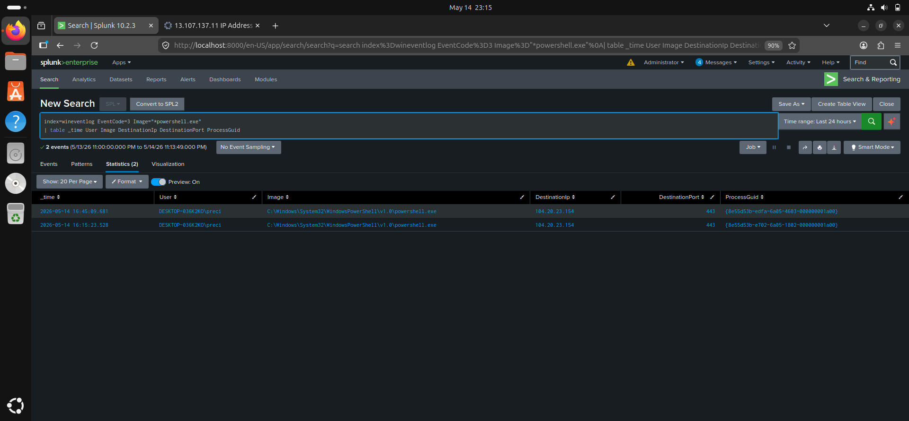The height and width of the screenshot is (421, 909).
Task: Go to Dashboards in the nav bar
Action: 225,79
